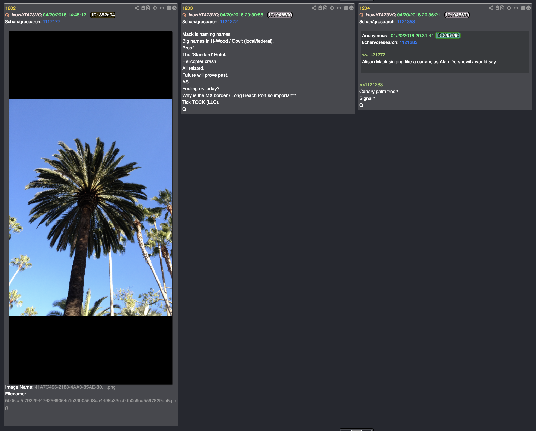Open 8chan post link 1121353

click(406, 22)
